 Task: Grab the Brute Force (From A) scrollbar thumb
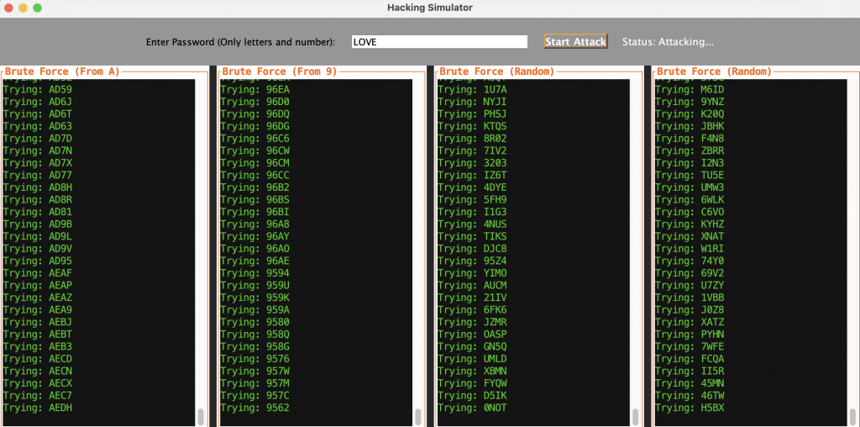point(201,417)
